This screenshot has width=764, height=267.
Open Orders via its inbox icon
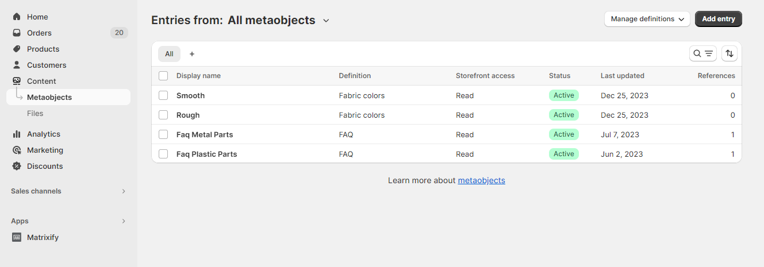point(17,33)
